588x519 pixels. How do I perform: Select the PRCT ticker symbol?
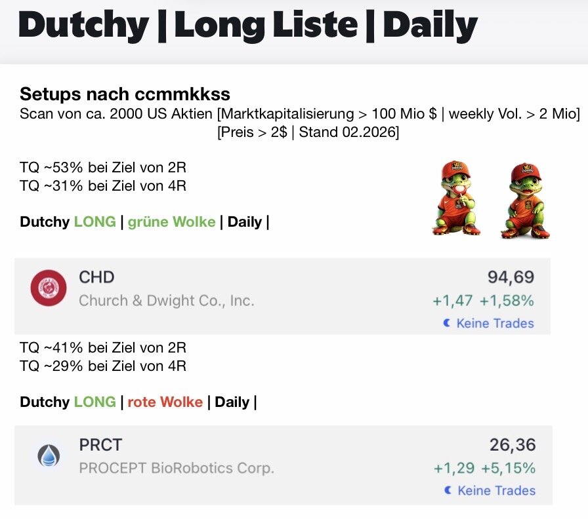click(x=100, y=445)
